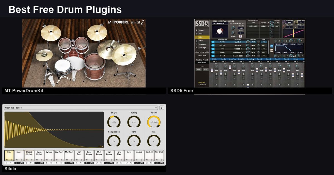Click the Phase invert button in SSD5

[241, 36]
